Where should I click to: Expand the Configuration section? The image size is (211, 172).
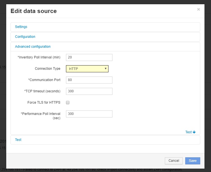(25, 37)
